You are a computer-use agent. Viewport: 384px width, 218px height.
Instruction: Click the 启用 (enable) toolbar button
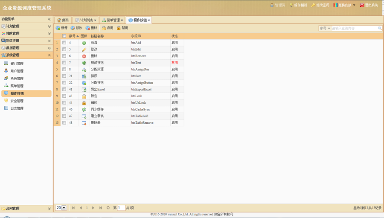108,28
